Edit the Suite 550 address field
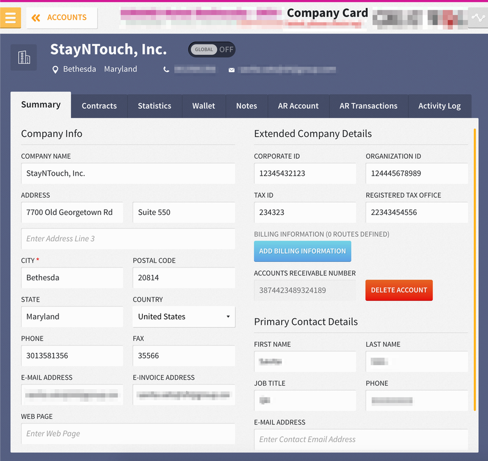 (184, 212)
